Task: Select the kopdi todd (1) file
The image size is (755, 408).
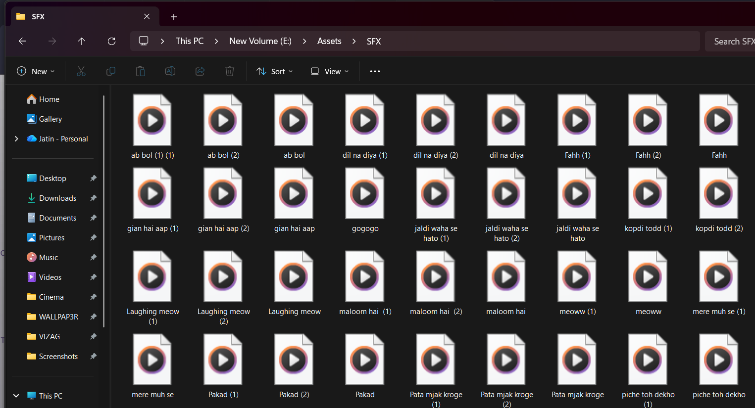Action: coord(648,200)
